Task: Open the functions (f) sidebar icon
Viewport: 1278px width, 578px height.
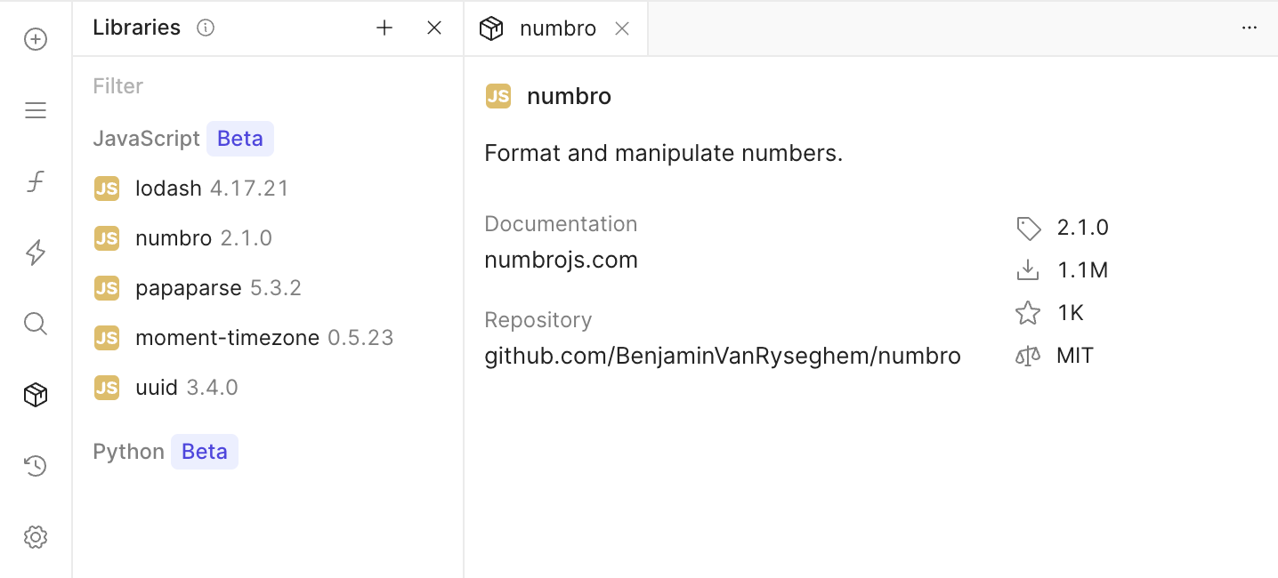Action: coord(36,181)
